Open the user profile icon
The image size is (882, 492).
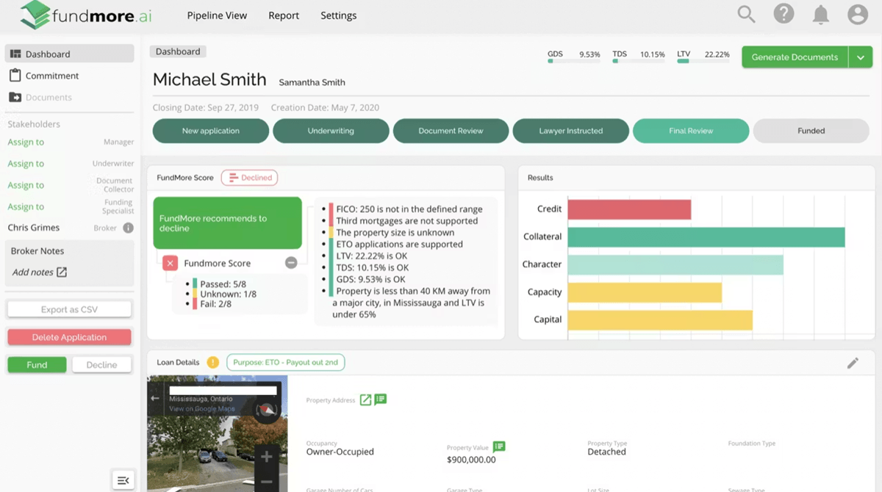pos(858,13)
